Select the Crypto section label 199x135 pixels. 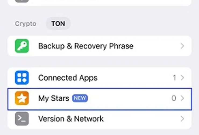point(26,24)
